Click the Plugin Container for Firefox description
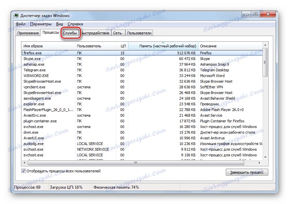 tap(222, 121)
